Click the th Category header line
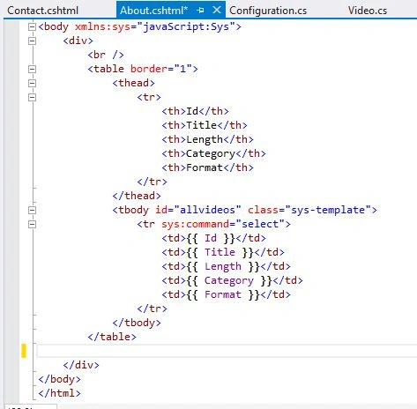This screenshot has height=409, width=417. pyautogui.click(x=213, y=153)
